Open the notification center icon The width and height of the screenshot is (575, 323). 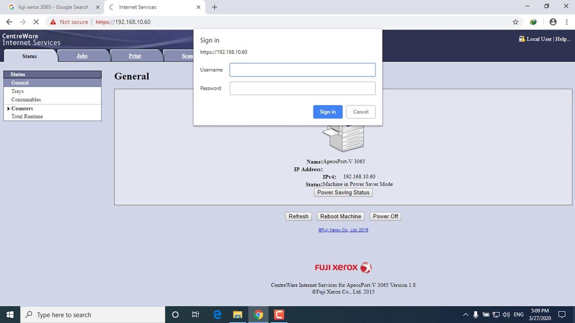tap(562, 314)
